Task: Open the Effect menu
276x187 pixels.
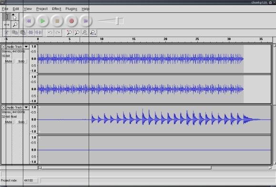Action: click(57, 9)
